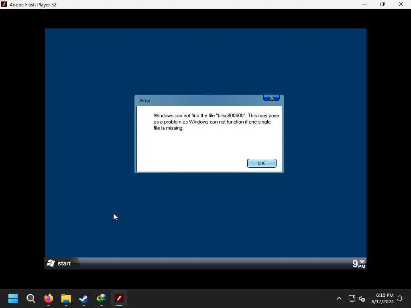Click the "Error" dialog title text
Viewport: 411px width, 308px height.
click(145, 101)
